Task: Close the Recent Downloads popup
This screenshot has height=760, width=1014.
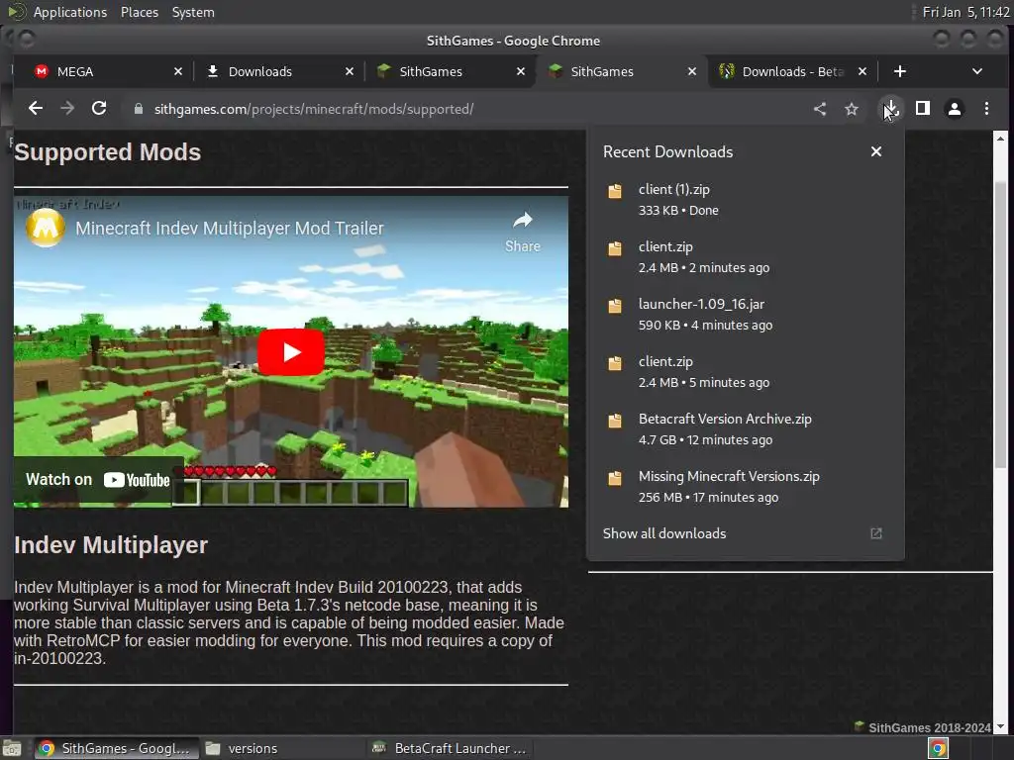Action: (x=876, y=151)
